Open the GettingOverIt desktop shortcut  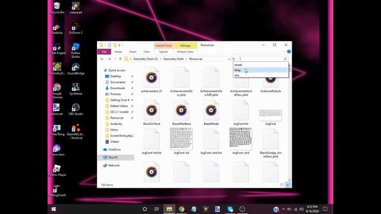pyautogui.click(x=57, y=191)
